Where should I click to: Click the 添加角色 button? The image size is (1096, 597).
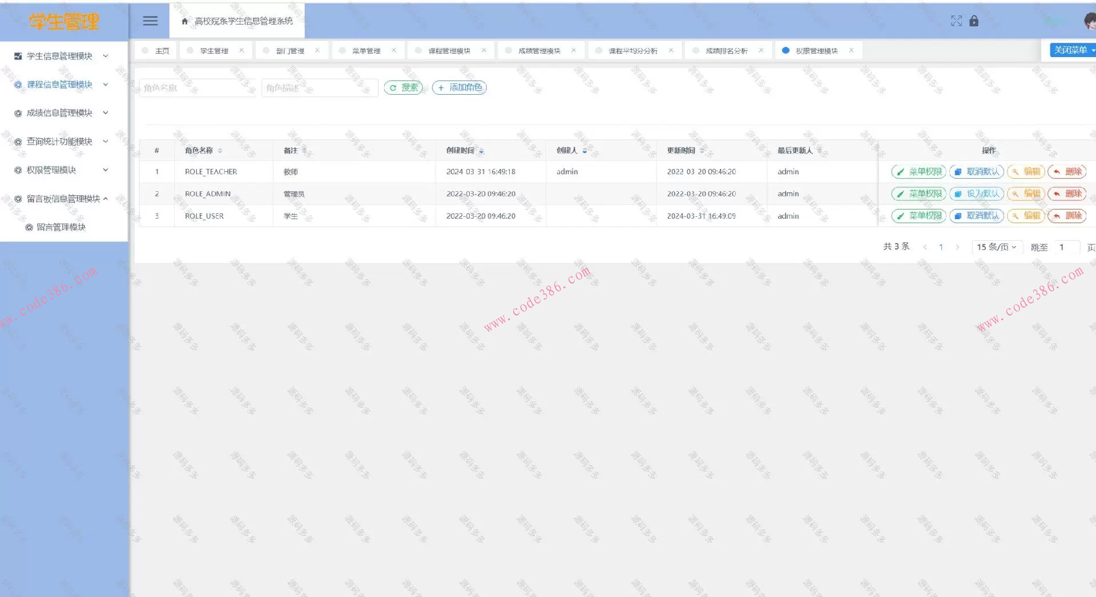tap(460, 87)
